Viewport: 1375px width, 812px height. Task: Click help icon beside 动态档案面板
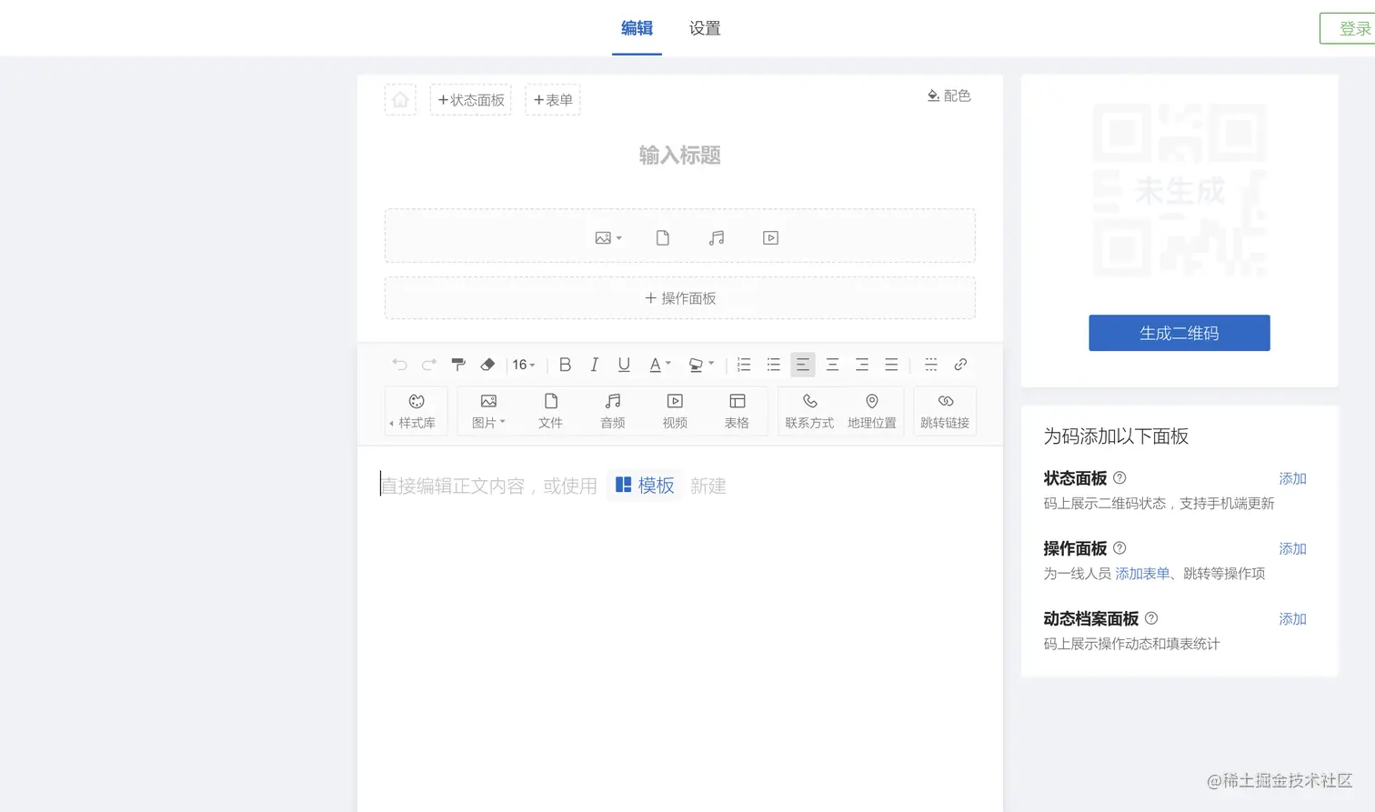click(1151, 617)
